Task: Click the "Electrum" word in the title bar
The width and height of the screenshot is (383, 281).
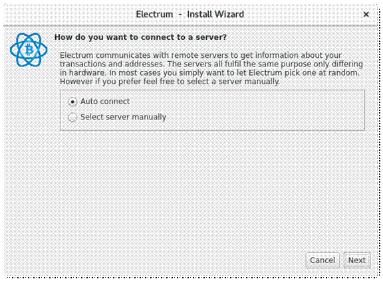Action: point(154,15)
